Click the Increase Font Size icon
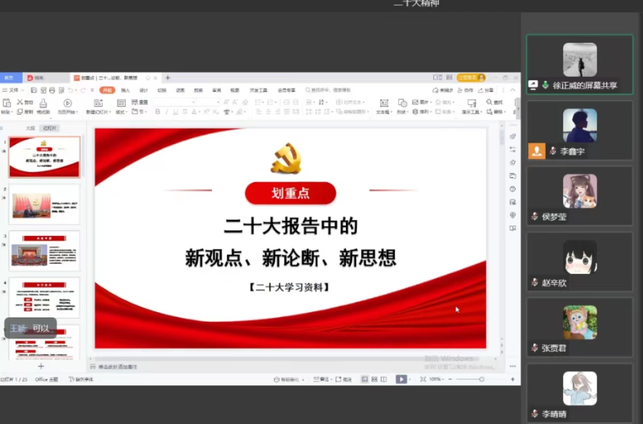The width and height of the screenshot is (643, 424). point(226,102)
